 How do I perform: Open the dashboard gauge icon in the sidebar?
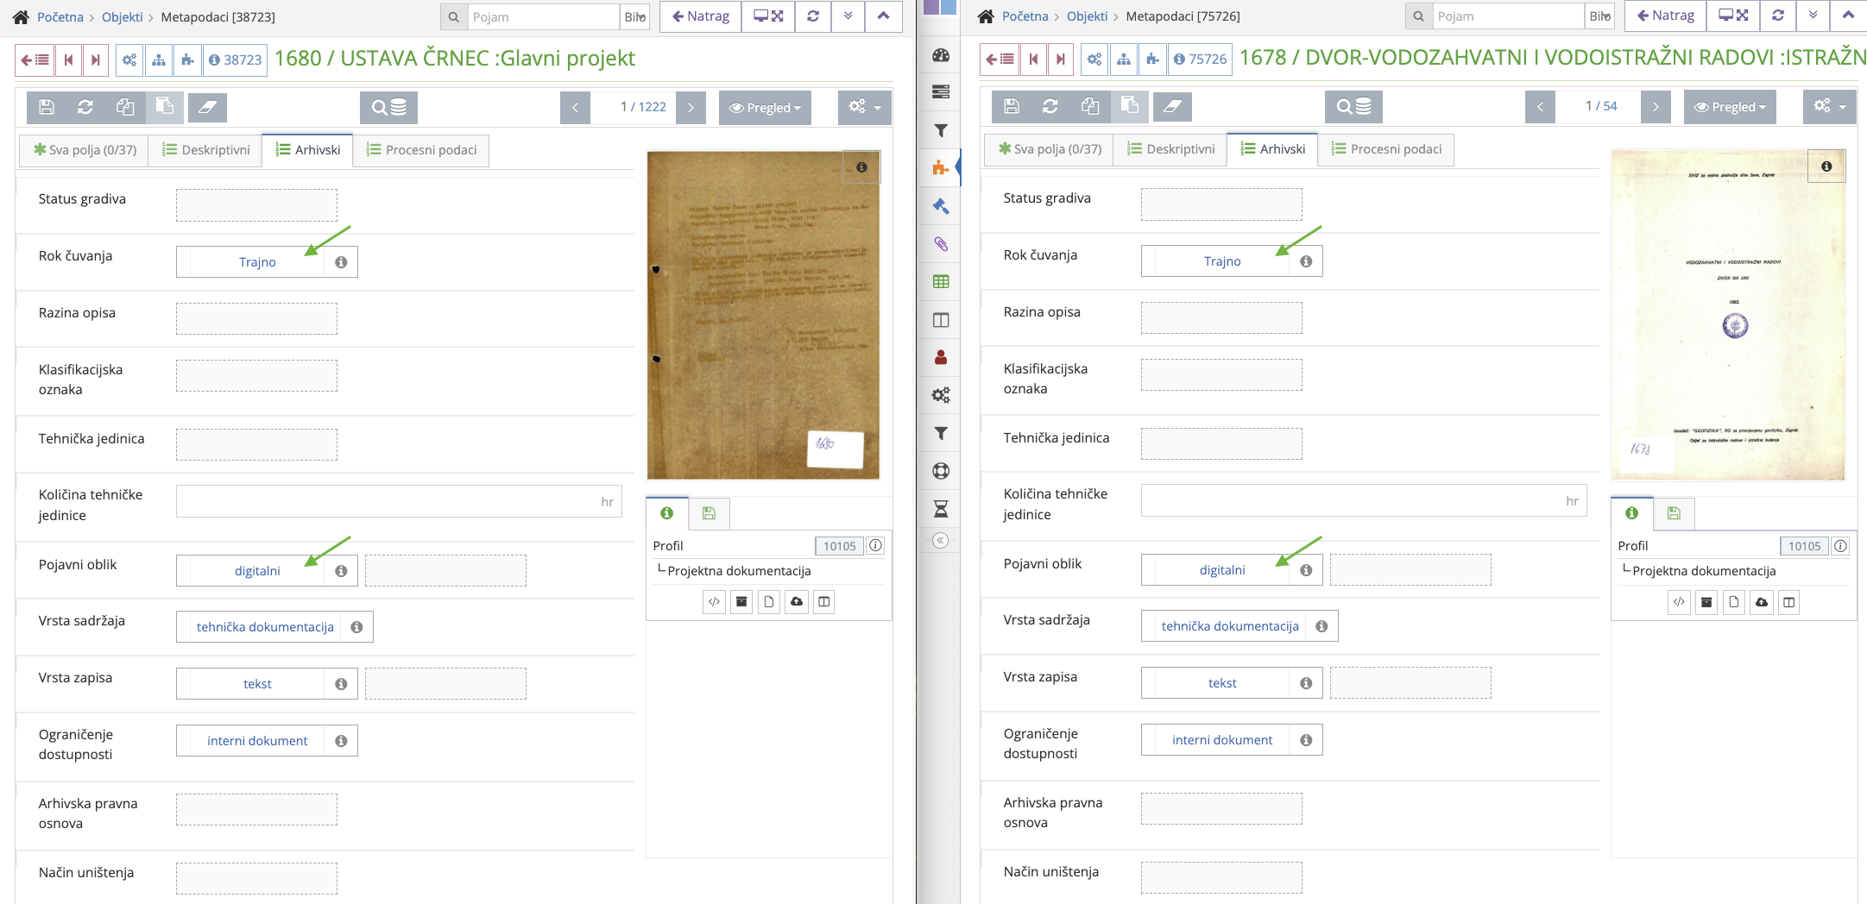click(x=941, y=55)
